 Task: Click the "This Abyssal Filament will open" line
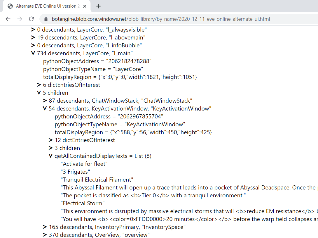pyautogui.click(x=189, y=188)
